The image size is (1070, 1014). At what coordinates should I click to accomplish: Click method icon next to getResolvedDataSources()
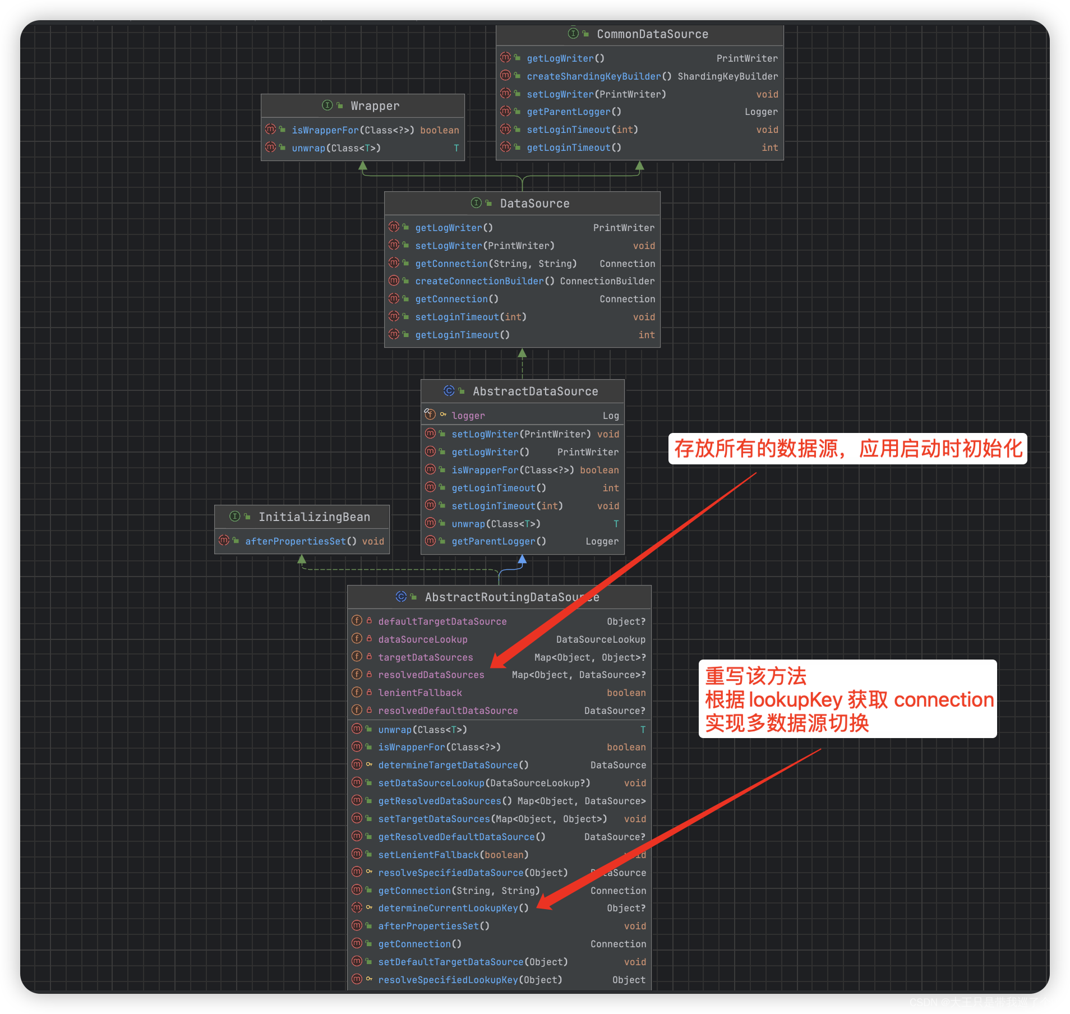point(357,800)
